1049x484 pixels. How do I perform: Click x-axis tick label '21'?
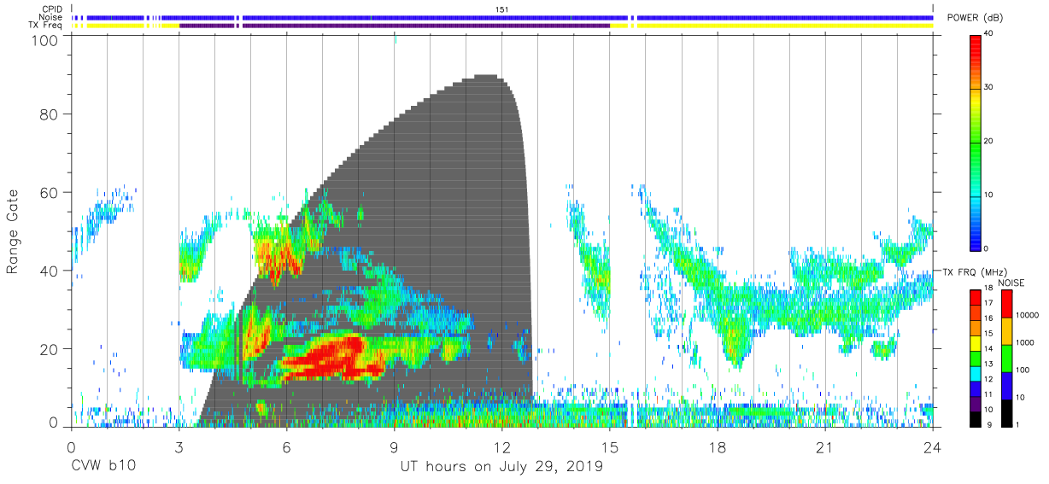(825, 448)
